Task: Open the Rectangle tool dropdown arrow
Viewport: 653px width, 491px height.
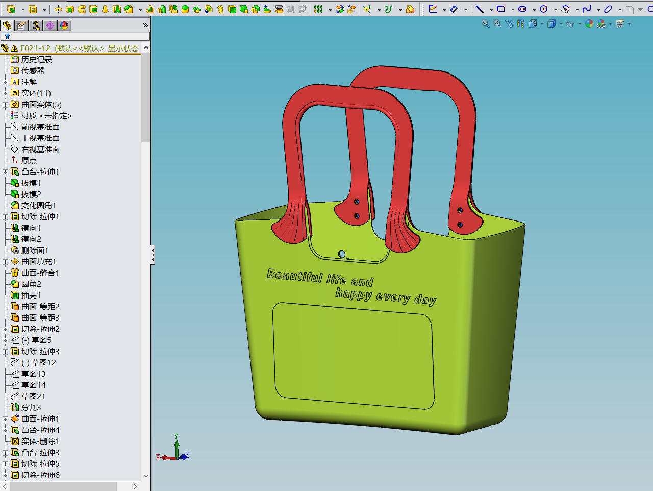Action: point(513,10)
